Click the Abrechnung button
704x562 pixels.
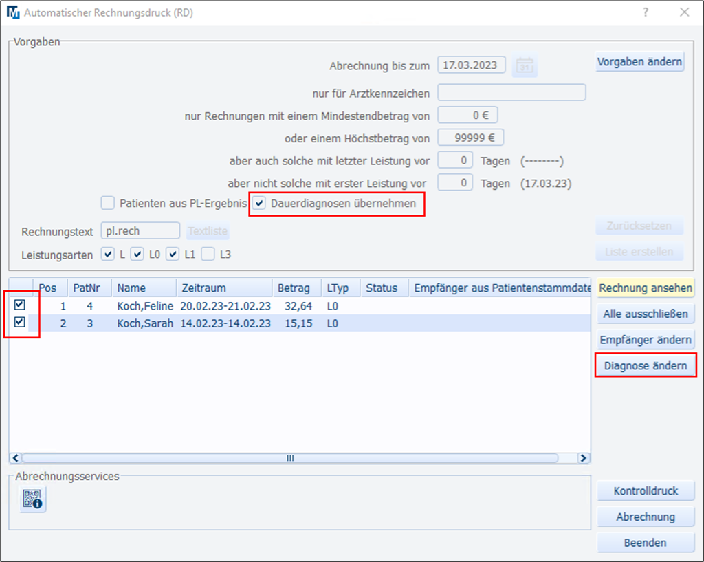click(x=646, y=517)
